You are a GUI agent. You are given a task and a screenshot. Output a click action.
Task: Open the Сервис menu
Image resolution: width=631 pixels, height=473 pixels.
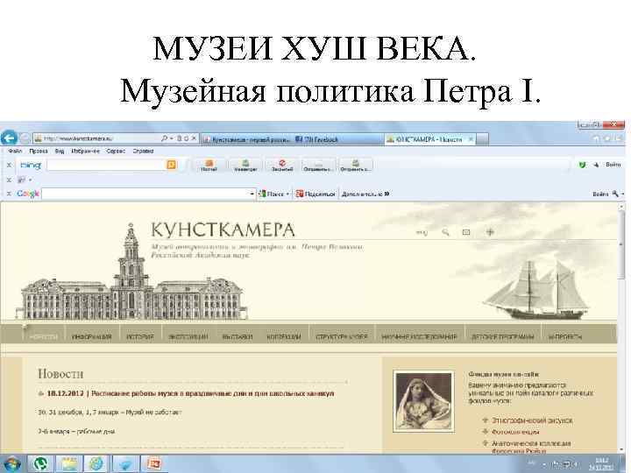pos(116,152)
